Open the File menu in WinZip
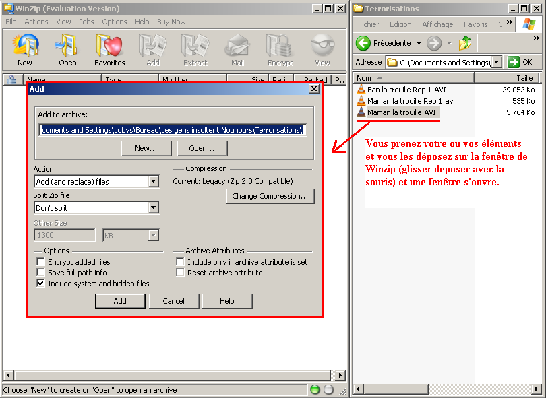This screenshot has height=398, width=546. point(11,22)
